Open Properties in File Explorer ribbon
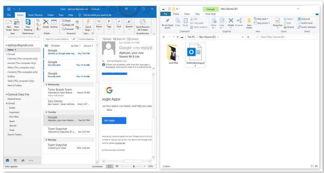Screen dimensions: 324x173 (x=278, y=23)
